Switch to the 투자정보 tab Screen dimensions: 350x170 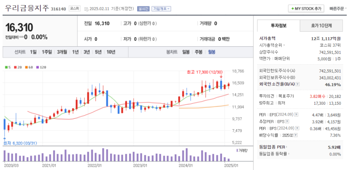pyautogui.click(x=278, y=25)
